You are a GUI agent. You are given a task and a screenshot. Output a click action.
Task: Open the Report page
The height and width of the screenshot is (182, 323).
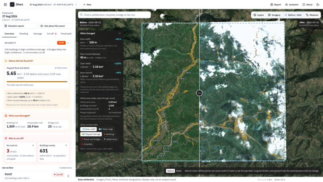[276, 4]
